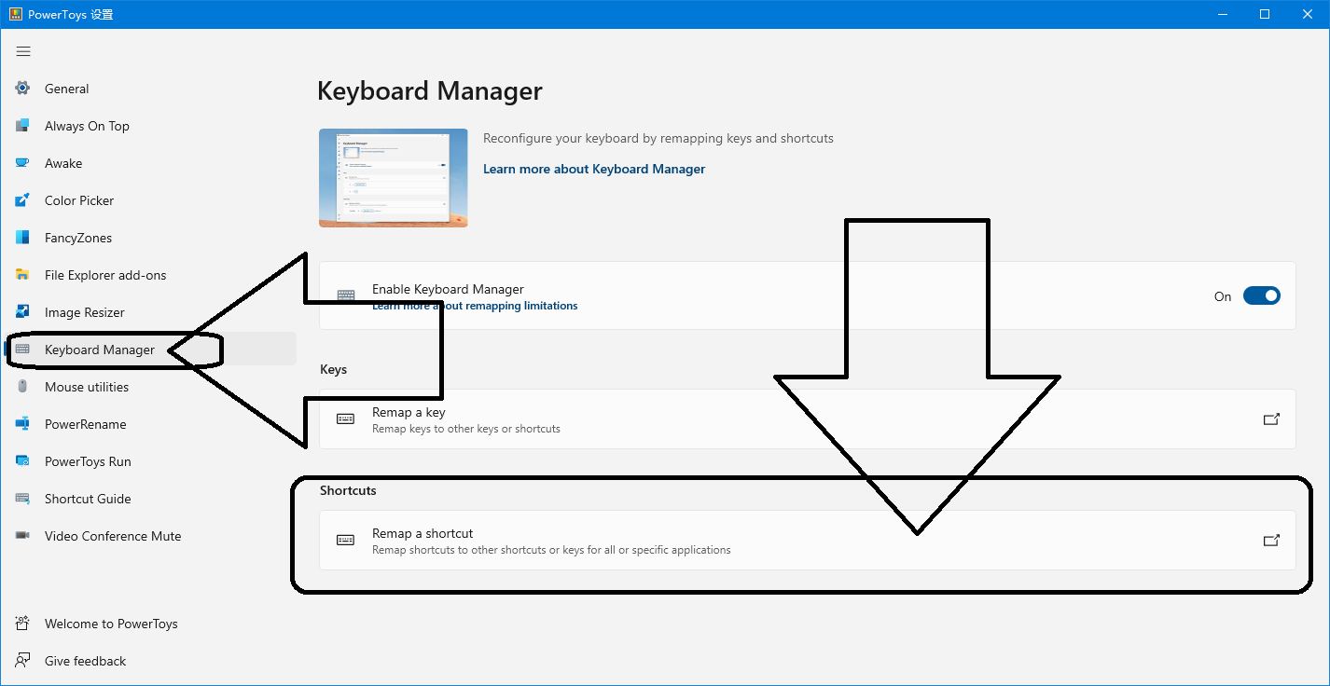Click the open-window icon for Remap a shortcut

point(1270,541)
